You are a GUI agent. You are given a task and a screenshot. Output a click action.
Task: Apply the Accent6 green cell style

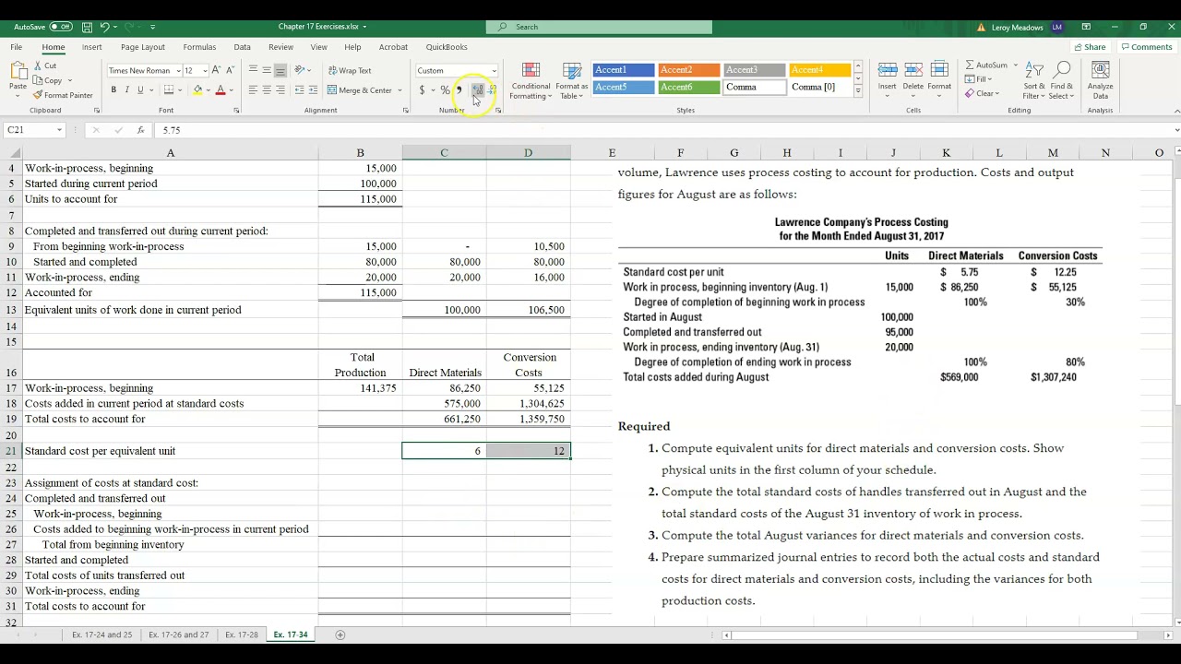689,88
